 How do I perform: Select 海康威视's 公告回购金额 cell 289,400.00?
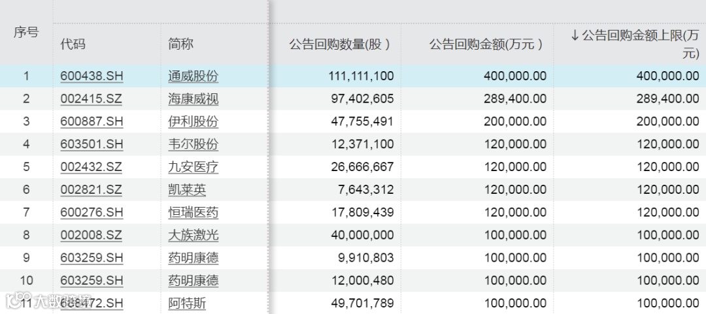click(515, 99)
